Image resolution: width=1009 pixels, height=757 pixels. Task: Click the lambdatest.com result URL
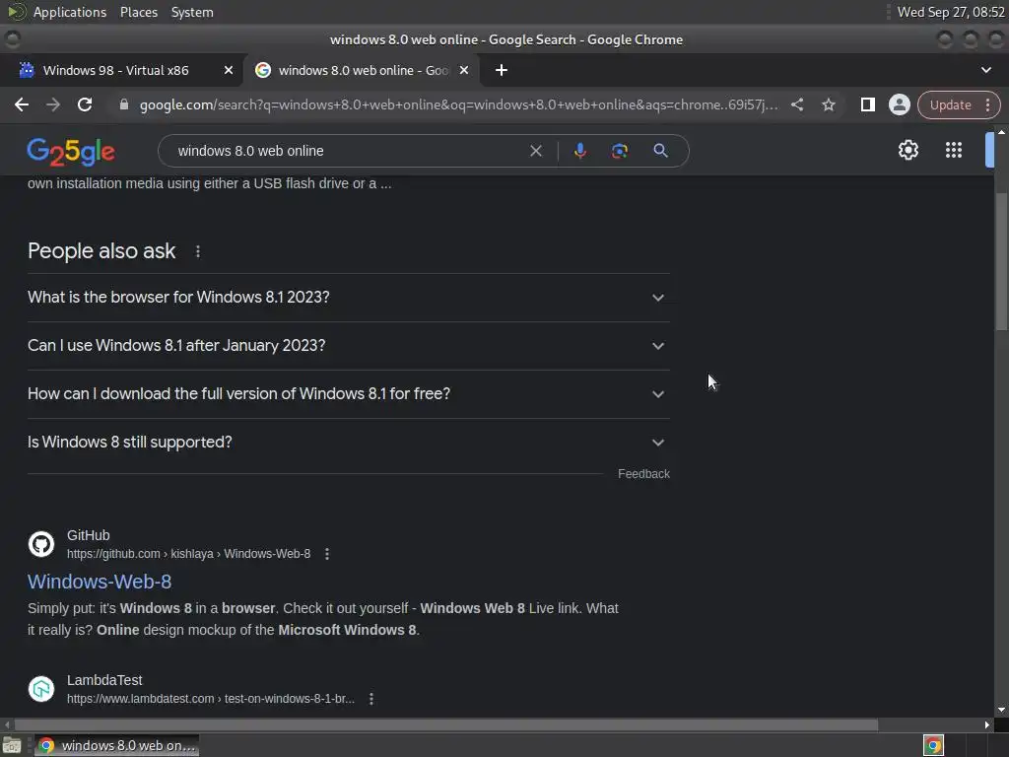[211, 699]
